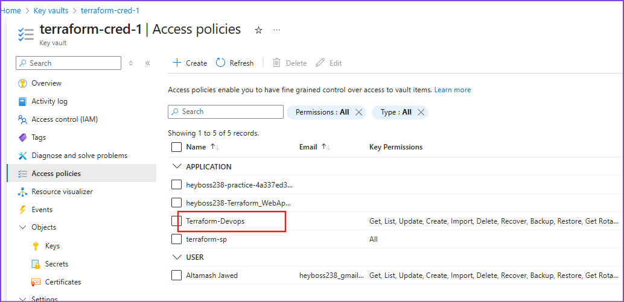This screenshot has width=624, height=302.
Task: Open the more options ellipsis menu
Action: 276,30
